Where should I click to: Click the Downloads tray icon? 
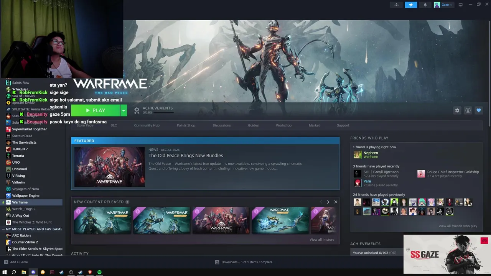coord(217,262)
